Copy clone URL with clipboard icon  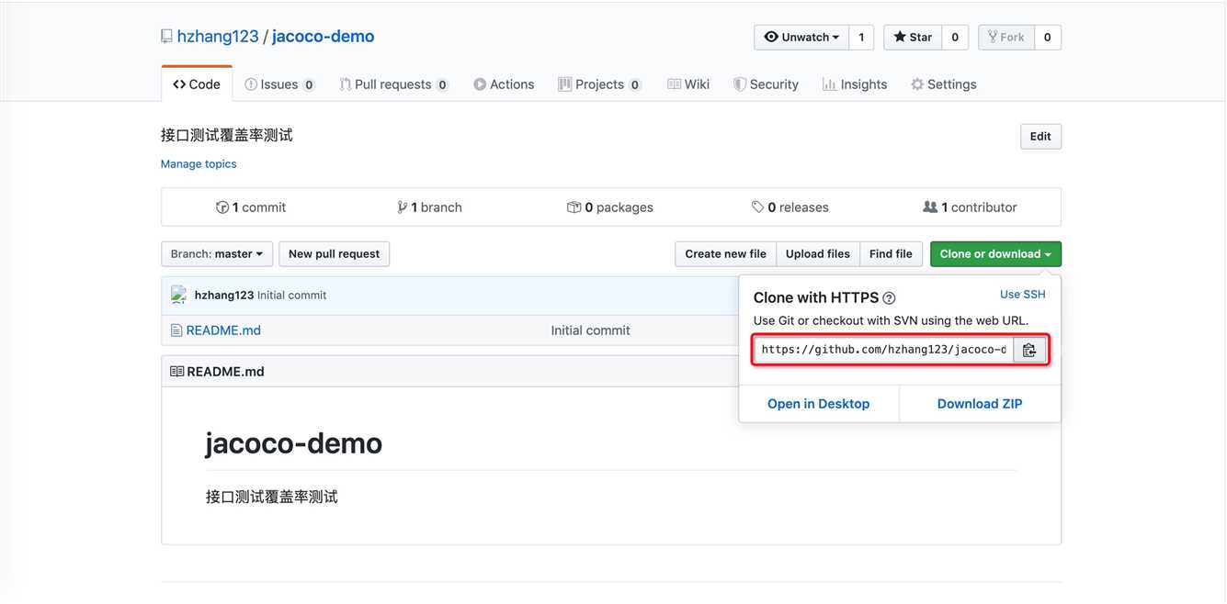(1029, 350)
